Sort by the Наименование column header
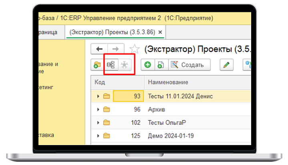Viewport: 288px width, 165px height. [x=168, y=82]
